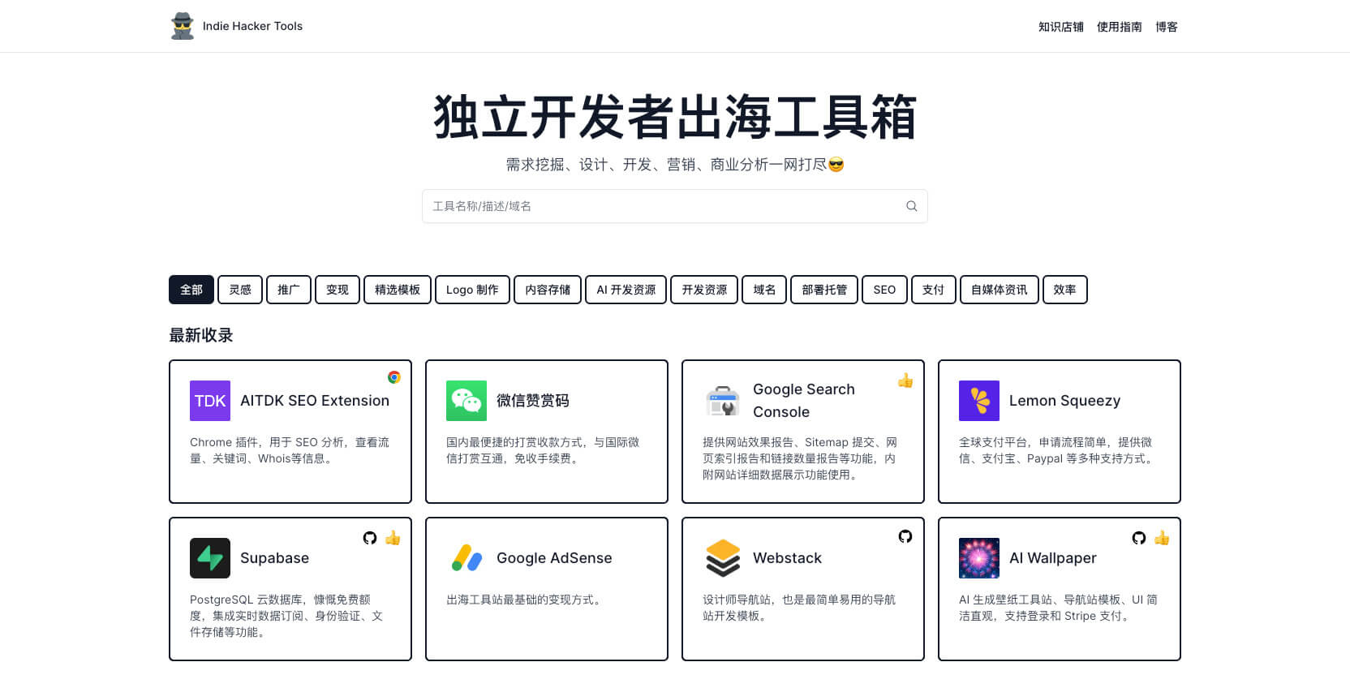Screen dimensions: 1350x675
Task: Click the green WeChat icon
Action: point(466,401)
